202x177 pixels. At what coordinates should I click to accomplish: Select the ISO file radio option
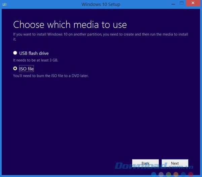pyautogui.click(x=15, y=69)
